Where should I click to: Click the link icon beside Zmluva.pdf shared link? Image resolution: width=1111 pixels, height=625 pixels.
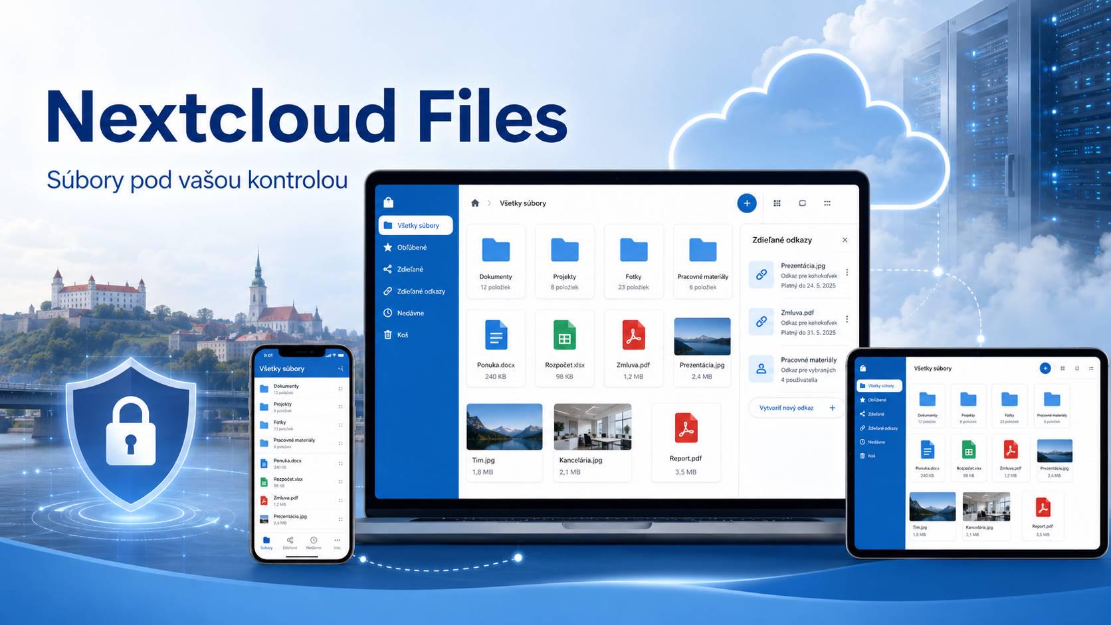[761, 321]
